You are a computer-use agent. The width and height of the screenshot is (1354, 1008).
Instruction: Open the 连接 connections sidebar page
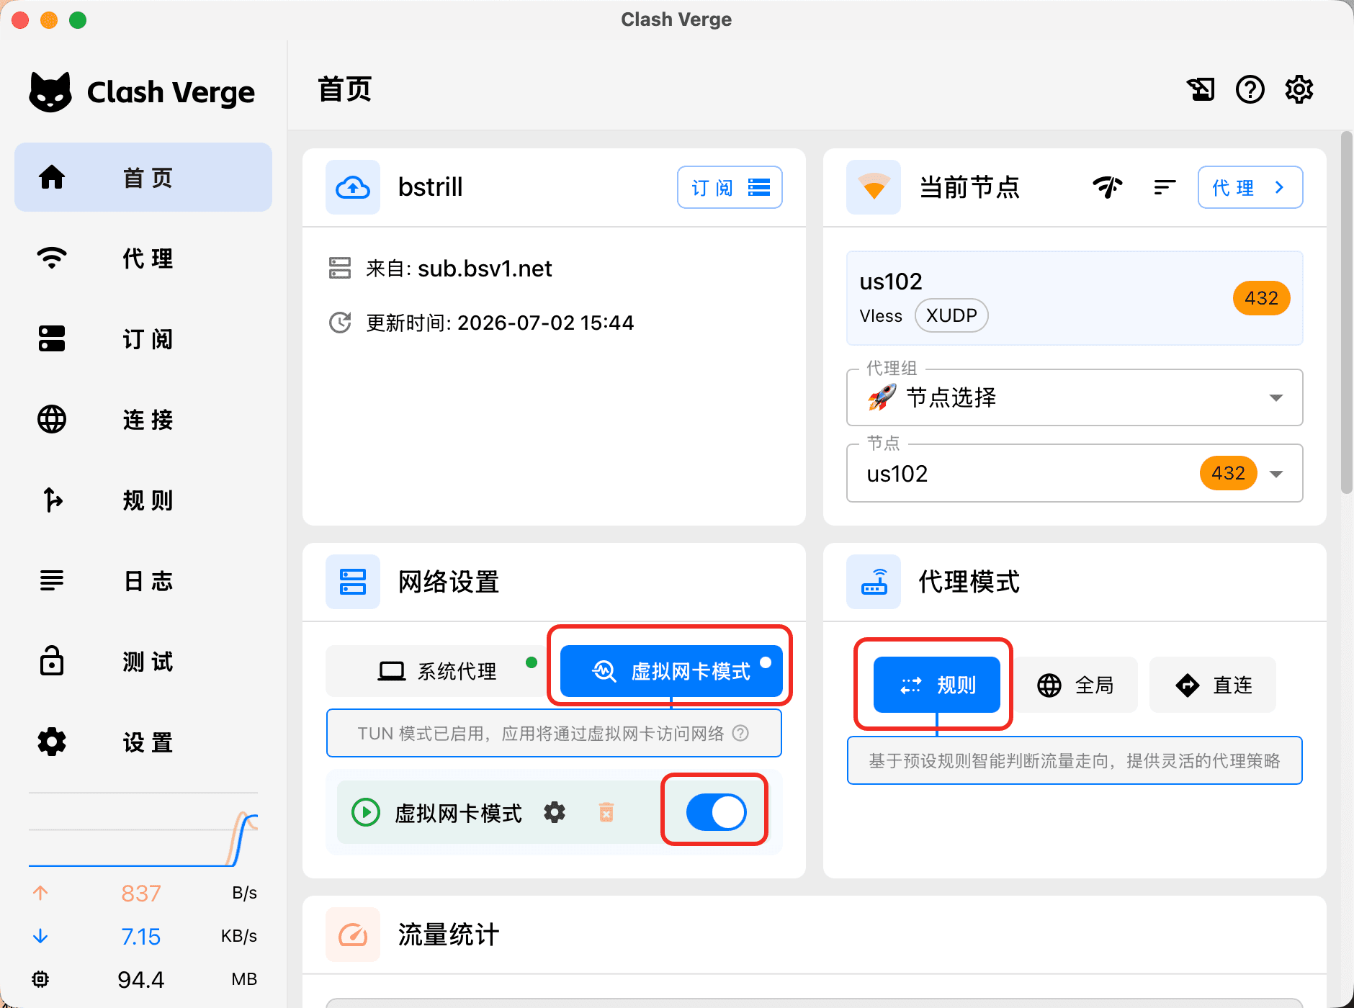click(143, 419)
